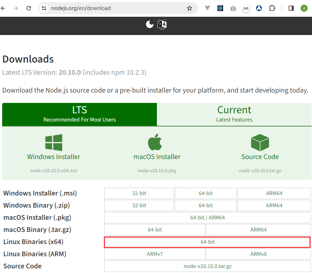Click the Windows logo icon
Image resolution: width=312 pixels, height=273 pixels.
[54, 143]
